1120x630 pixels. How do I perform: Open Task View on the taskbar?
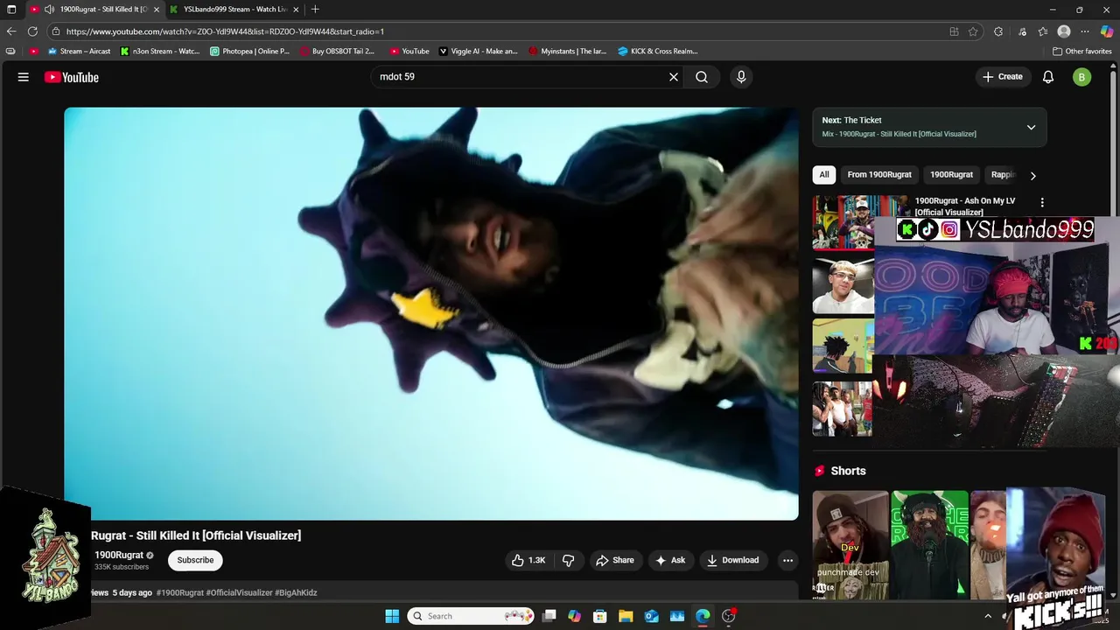point(549,616)
